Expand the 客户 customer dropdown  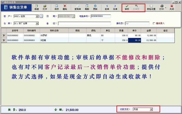pyautogui.click(x=37, y=16)
